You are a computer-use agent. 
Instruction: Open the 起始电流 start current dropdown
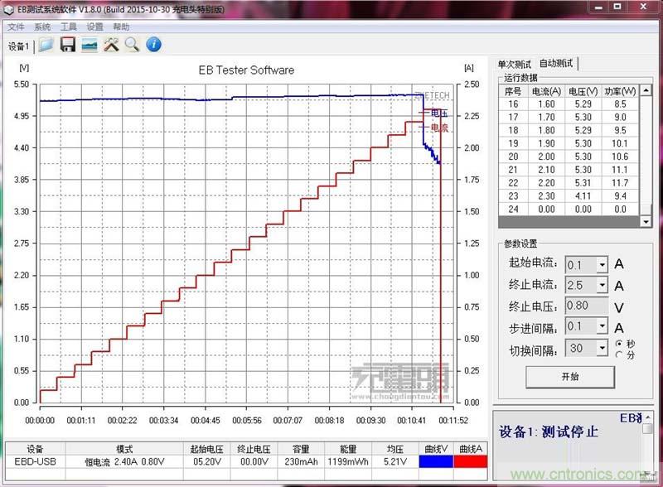[602, 264]
